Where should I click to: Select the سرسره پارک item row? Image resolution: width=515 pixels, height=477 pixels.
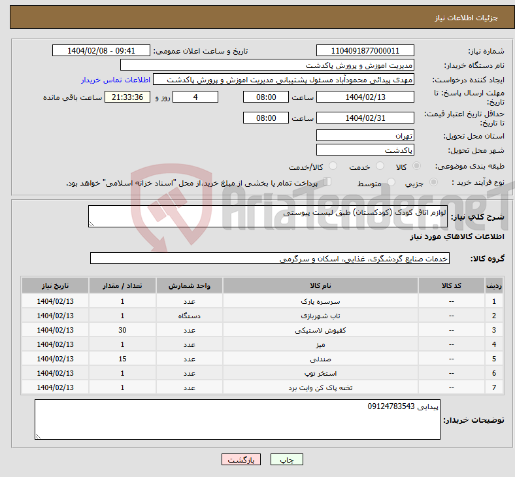click(x=263, y=301)
